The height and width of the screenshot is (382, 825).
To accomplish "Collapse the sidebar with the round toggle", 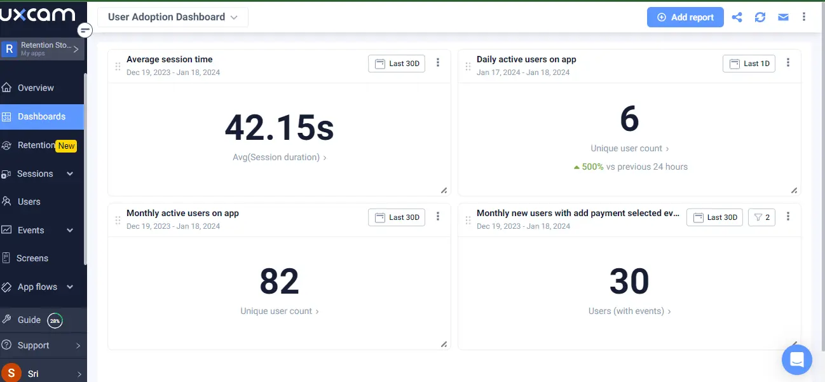I will tap(85, 30).
